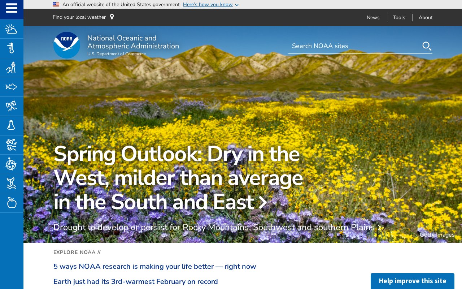
Task: Open the Weather sun-and-cloud sidebar icon
Action: [x=12, y=29]
